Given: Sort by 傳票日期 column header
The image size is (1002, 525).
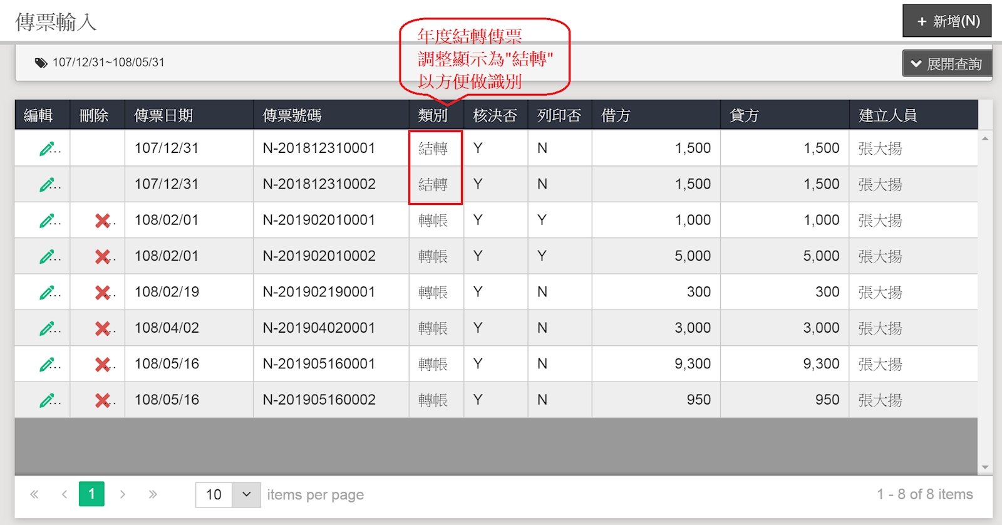Looking at the screenshot, I should tap(163, 116).
